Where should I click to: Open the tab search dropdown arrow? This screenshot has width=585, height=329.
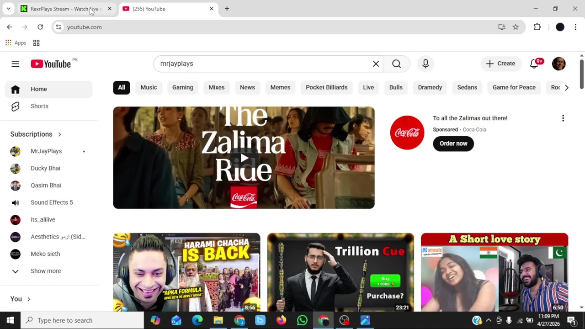click(8, 9)
